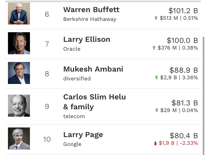The image size is (206, 155).
Task: Click the green up arrow beside $513 M
Action: [156, 18]
